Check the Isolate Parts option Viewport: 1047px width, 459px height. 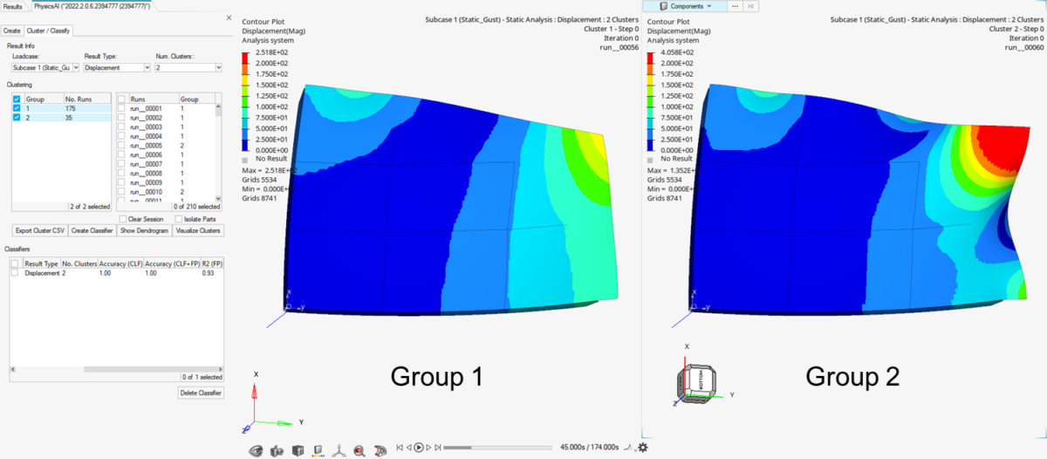point(179,219)
